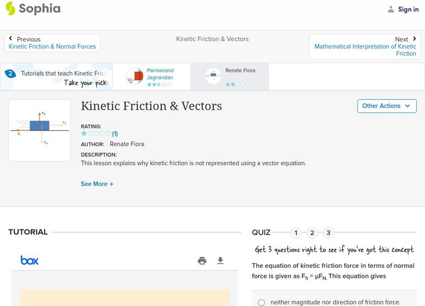The height and width of the screenshot is (306, 425).
Task: Switch to Parmanand Jagnandan's tutorial
Action: [151, 75]
